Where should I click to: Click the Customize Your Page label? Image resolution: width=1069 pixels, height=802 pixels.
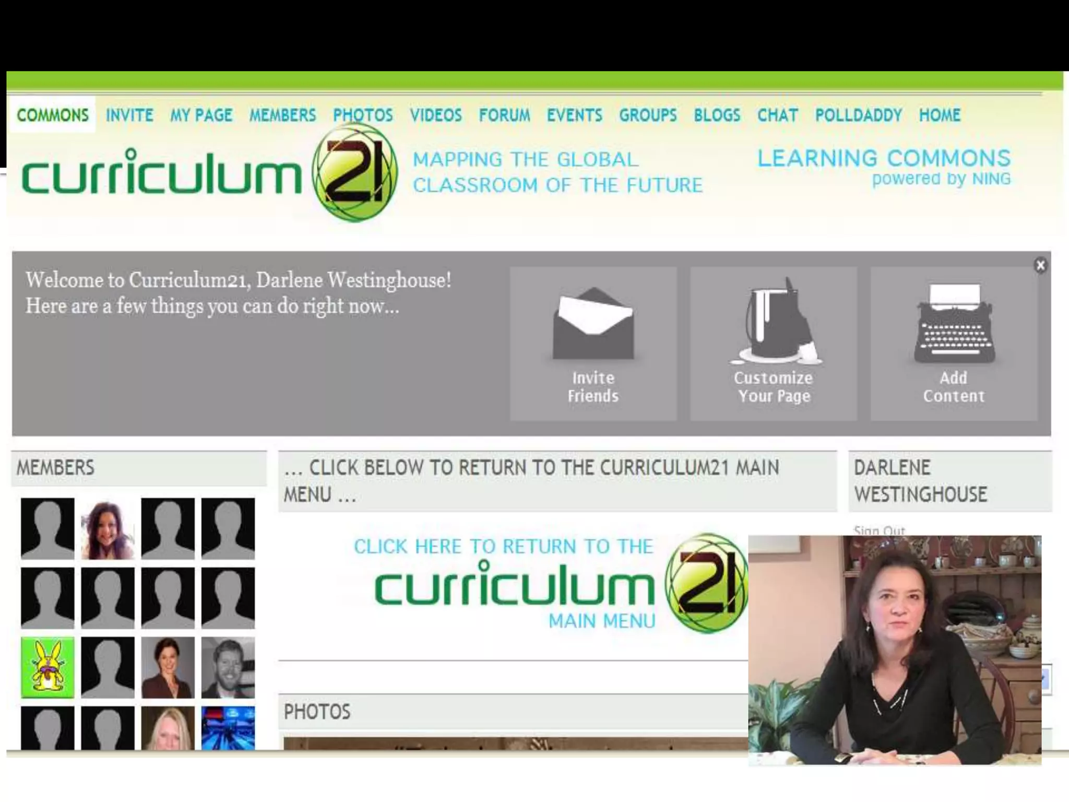tap(774, 387)
